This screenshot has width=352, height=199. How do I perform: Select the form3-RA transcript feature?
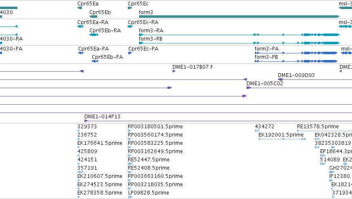239,35
